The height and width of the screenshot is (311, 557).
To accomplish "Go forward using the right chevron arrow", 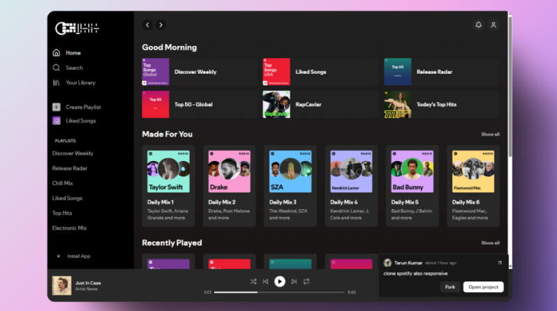I will point(161,25).
